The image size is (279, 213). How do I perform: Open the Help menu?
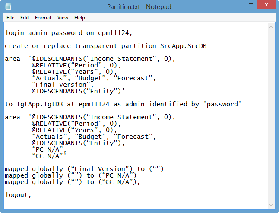tap(79, 18)
